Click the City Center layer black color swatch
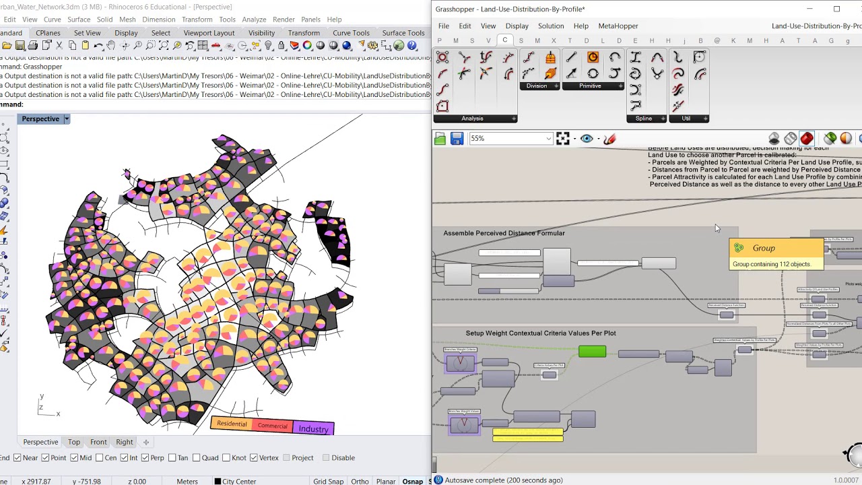 (218, 481)
